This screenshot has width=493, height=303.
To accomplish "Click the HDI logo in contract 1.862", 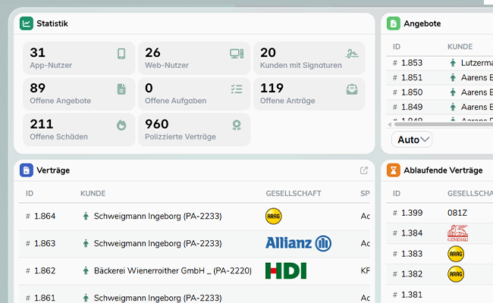I will (x=286, y=270).
